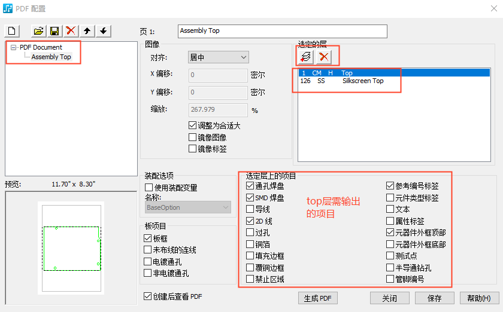Enable 禁止区域 checkbox

(x=250, y=279)
